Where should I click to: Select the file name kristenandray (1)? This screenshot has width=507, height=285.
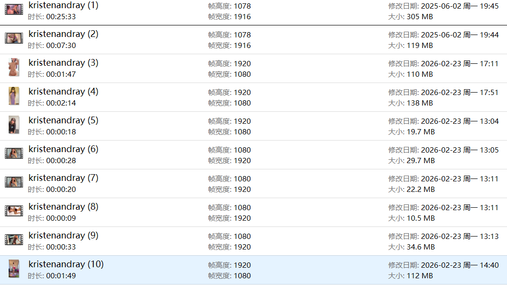(x=63, y=5)
